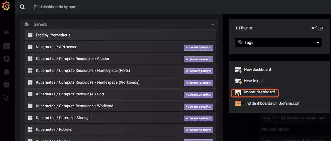The height and width of the screenshot is (141, 331).
Task: Click the search magnifier icon
Action: click(22, 7)
